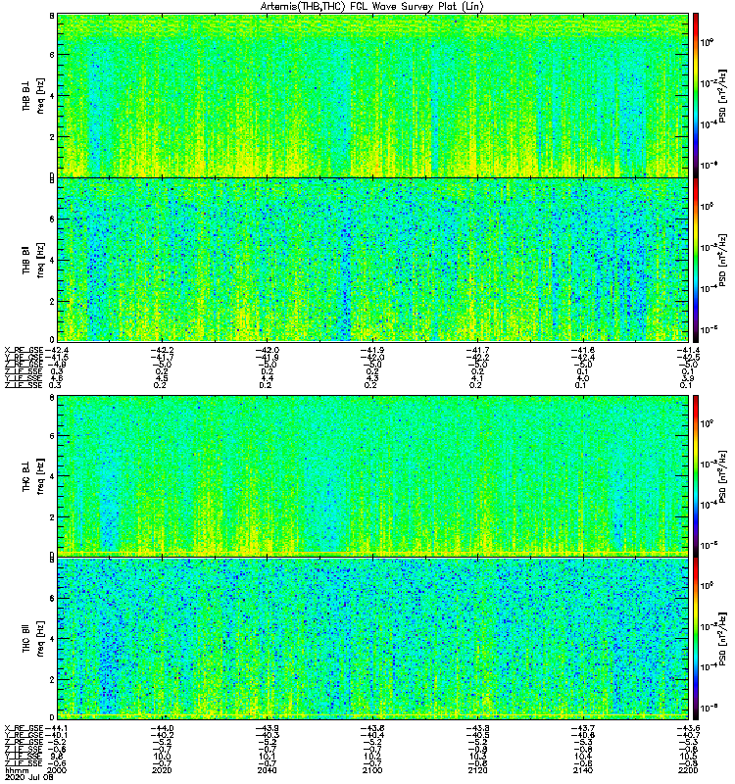Image resolution: width=735 pixels, height=784 pixels.
Task: Click the hhmm time-format label
Action: 18,771
